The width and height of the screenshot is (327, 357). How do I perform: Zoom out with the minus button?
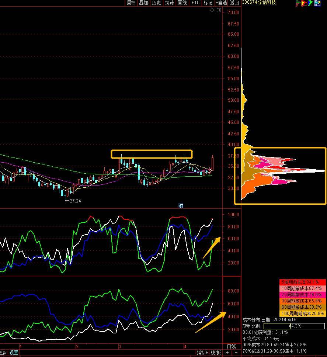point(236,353)
